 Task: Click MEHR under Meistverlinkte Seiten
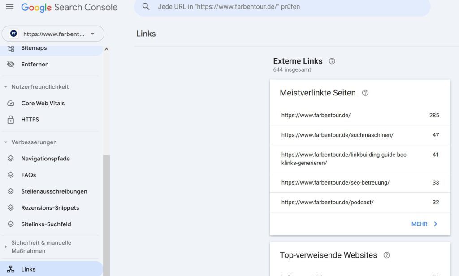419,224
